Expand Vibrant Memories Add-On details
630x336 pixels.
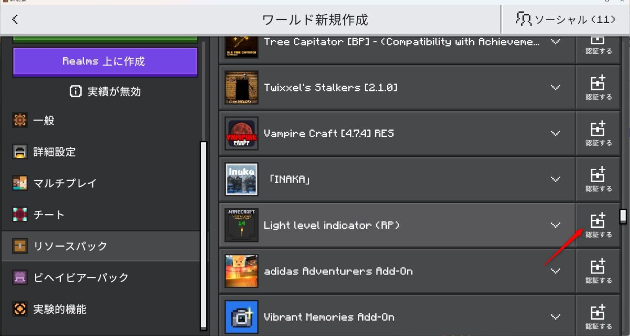[x=556, y=317]
